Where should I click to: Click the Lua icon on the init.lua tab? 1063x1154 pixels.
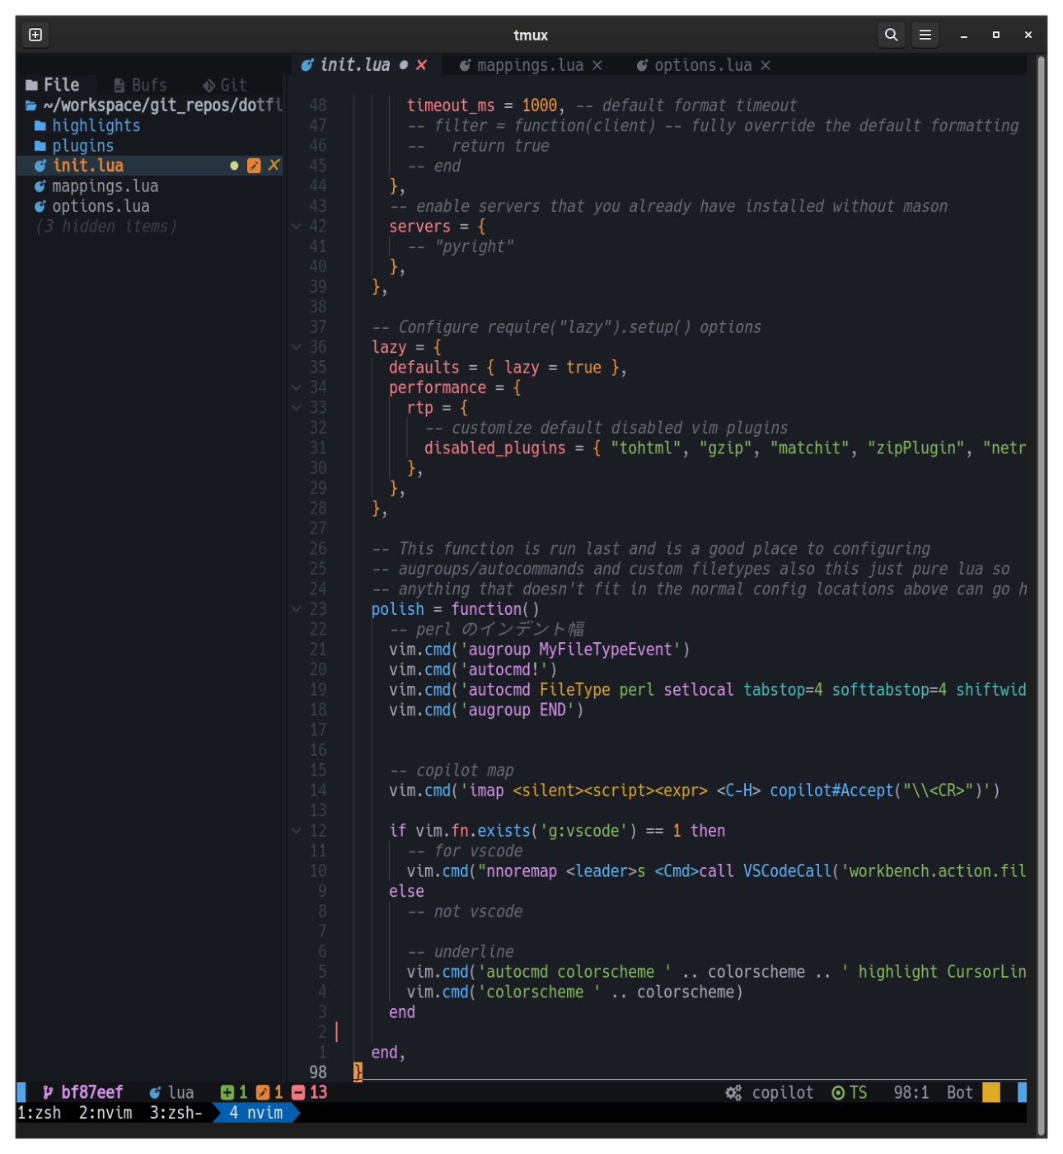[307, 65]
